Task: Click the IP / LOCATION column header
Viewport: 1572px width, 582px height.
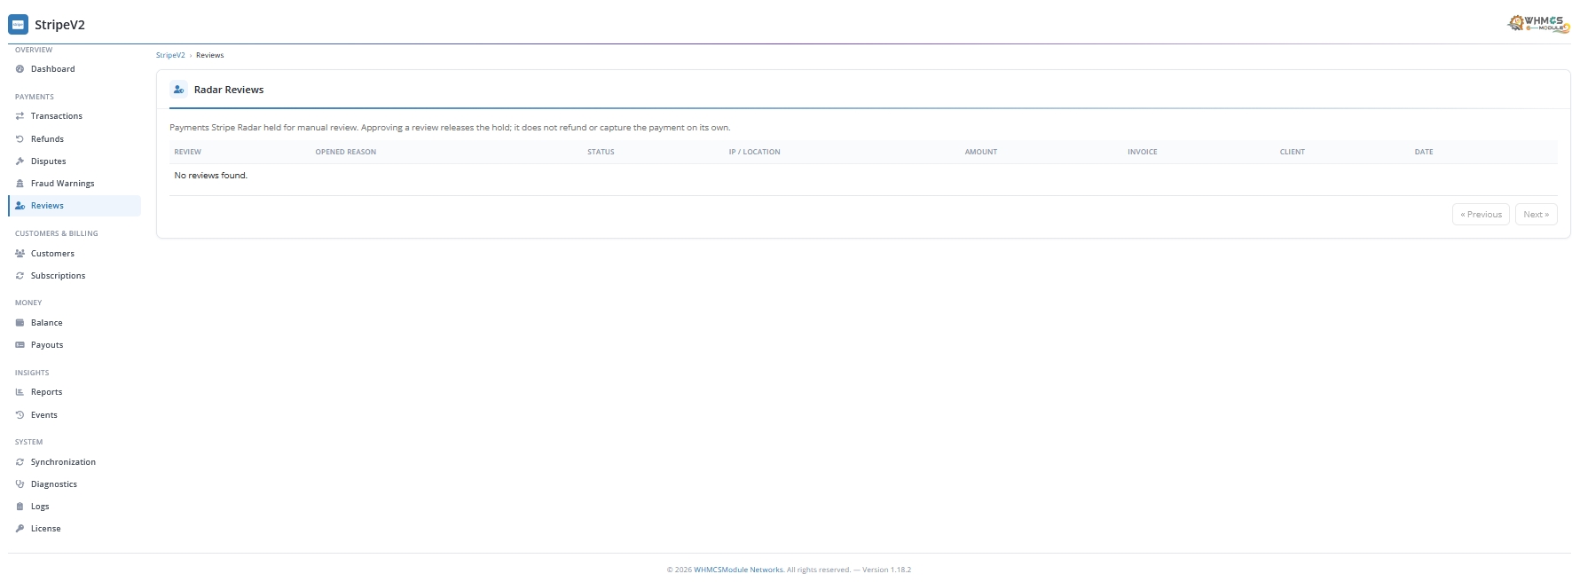Action: tap(754, 152)
